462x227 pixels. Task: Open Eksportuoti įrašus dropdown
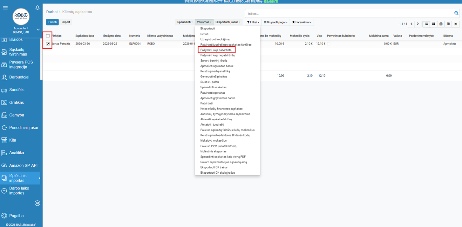228,22
